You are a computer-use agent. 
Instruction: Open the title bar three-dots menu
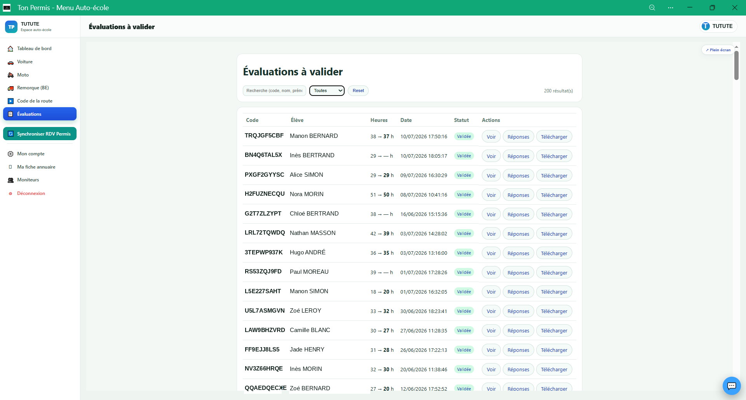click(x=671, y=8)
